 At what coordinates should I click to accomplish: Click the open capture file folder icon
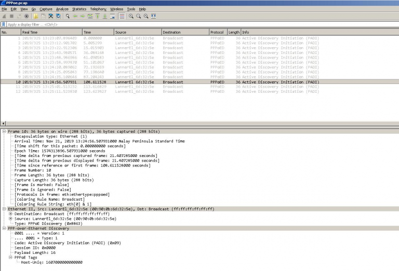coord(36,16)
